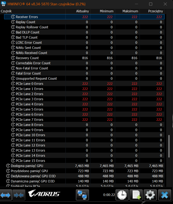Screen dimensions: 173x204
Task: Click the icon next to Bad DLLP Count
Action: click(13, 32)
